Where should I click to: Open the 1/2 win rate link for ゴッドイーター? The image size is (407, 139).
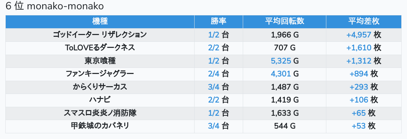213,35
